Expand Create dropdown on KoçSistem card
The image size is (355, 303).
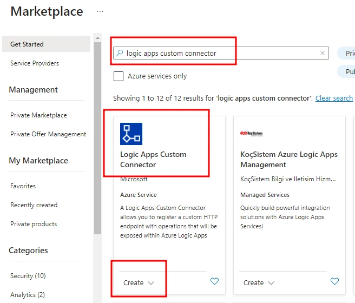[x=259, y=282]
